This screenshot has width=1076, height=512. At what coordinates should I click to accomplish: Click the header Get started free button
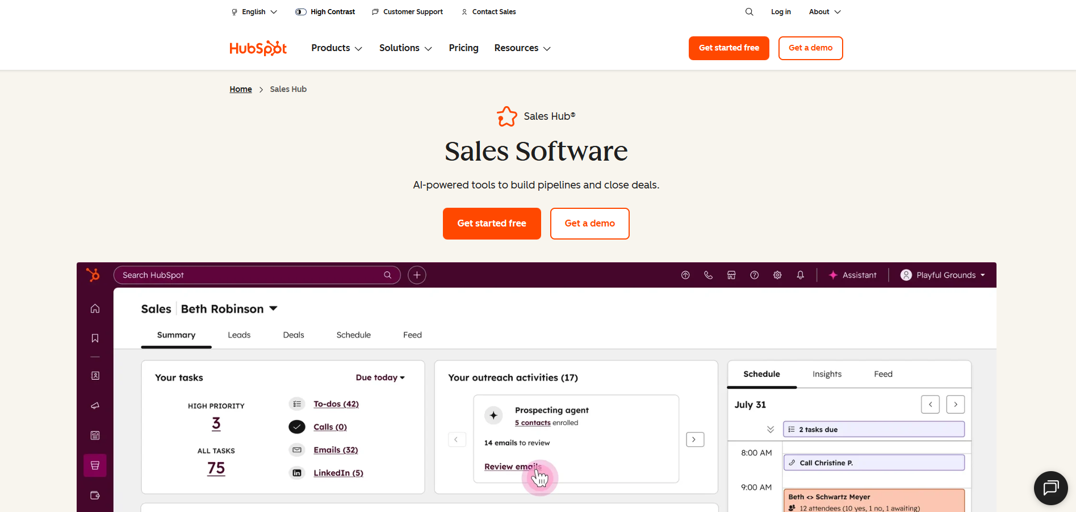(x=729, y=48)
